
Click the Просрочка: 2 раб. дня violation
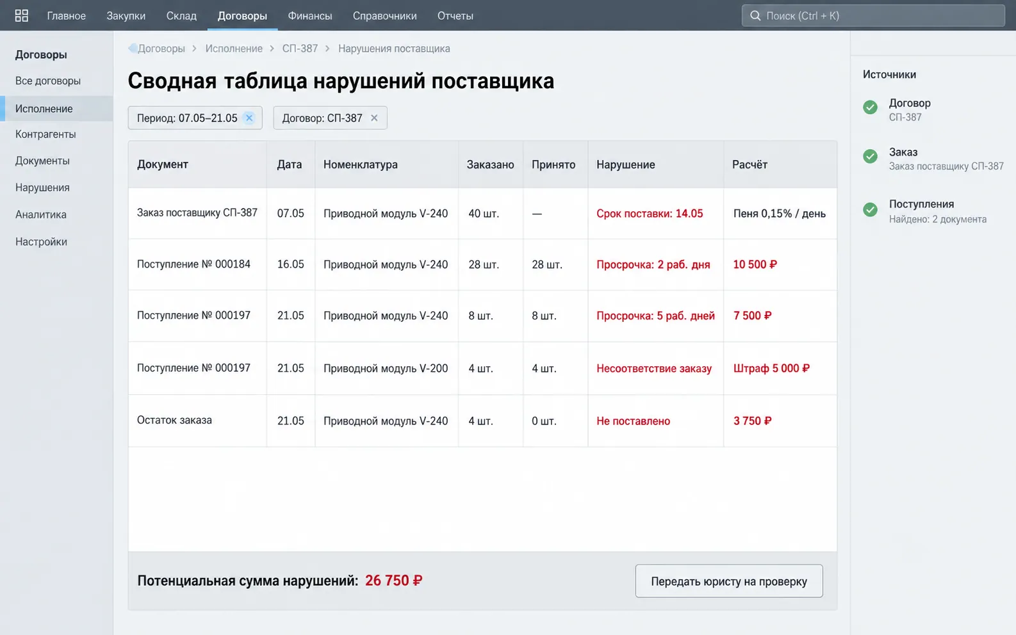pos(653,265)
